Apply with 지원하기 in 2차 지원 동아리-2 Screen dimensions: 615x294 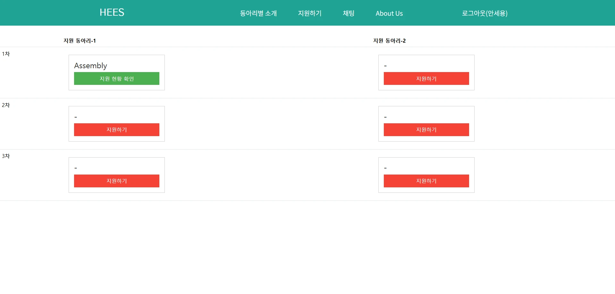click(426, 130)
